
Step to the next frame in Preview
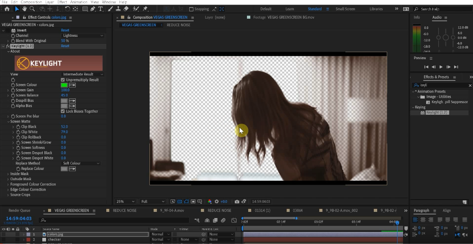tap(448, 67)
